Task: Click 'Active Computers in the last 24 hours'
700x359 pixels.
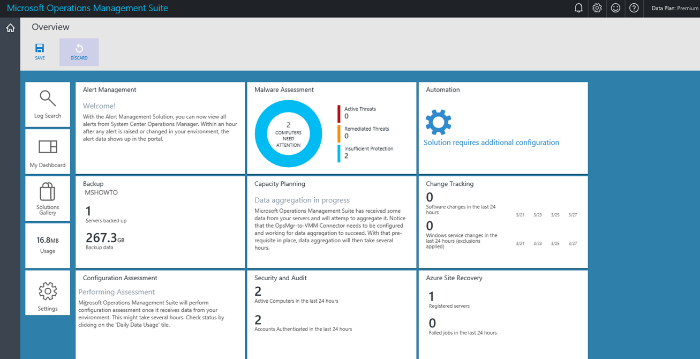Action: (x=296, y=301)
